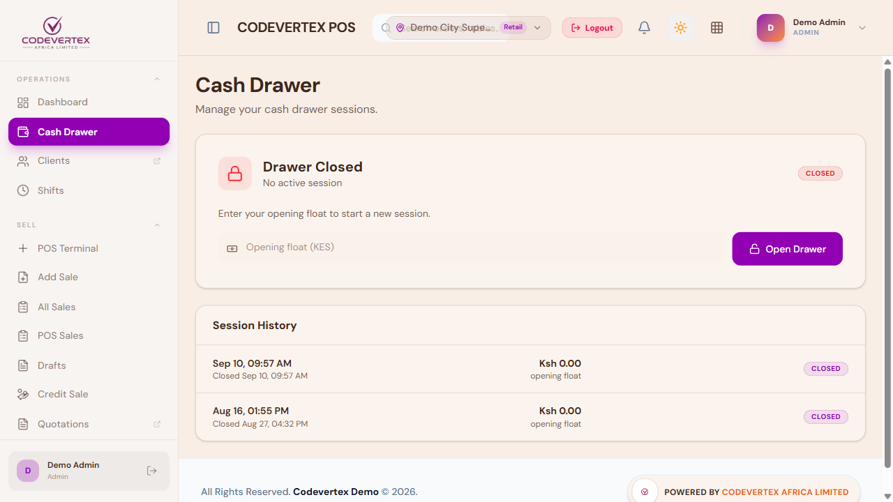Open Quotations
893x502 pixels.
pyautogui.click(x=89, y=424)
